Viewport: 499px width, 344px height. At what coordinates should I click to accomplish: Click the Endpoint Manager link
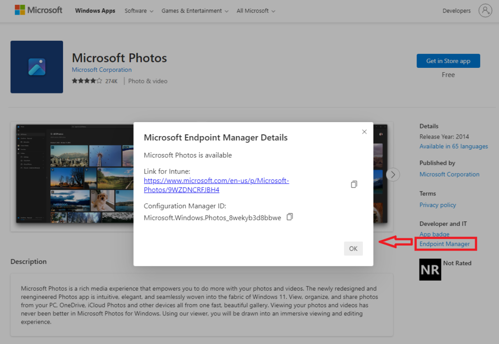tap(445, 244)
